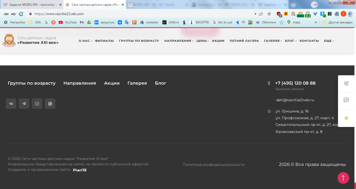This screenshot has height=189, width=356.
Task: Click the Plan B developer logo
Action: pyautogui.click(x=80, y=170)
